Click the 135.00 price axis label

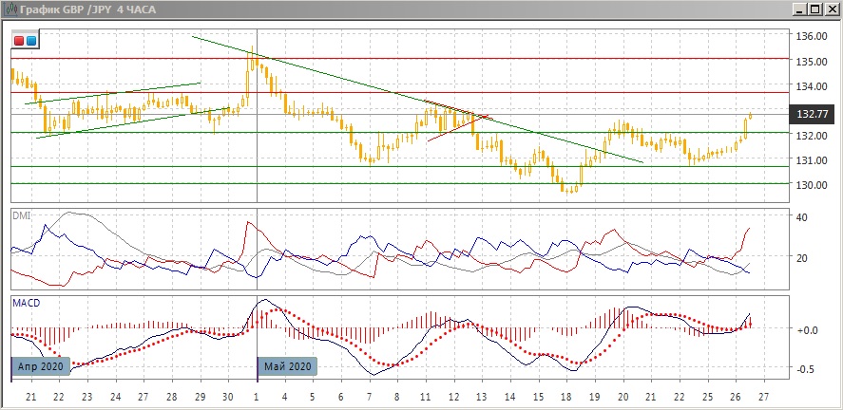point(812,61)
